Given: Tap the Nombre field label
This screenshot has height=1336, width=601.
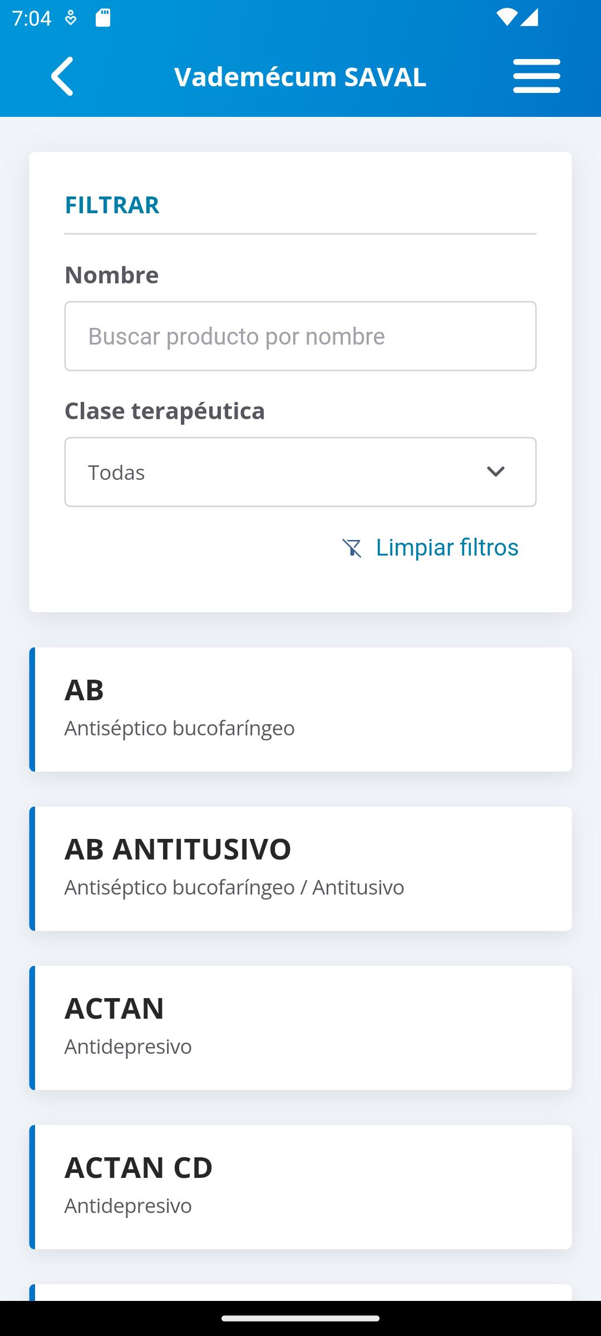Looking at the screenshot, I should coord(111,274).
